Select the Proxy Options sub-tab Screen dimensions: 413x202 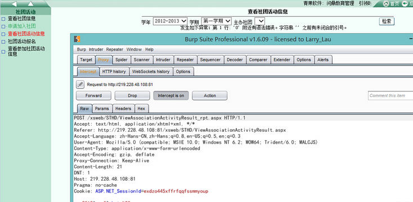[183, 71]
